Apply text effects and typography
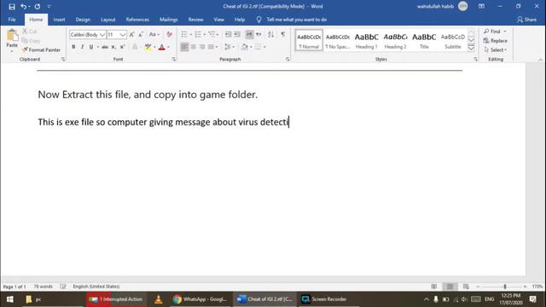 pyautogui.click(x=135, y=47)
